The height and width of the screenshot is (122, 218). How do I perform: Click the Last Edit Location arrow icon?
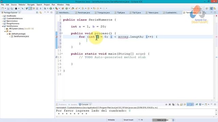point(94,8)
